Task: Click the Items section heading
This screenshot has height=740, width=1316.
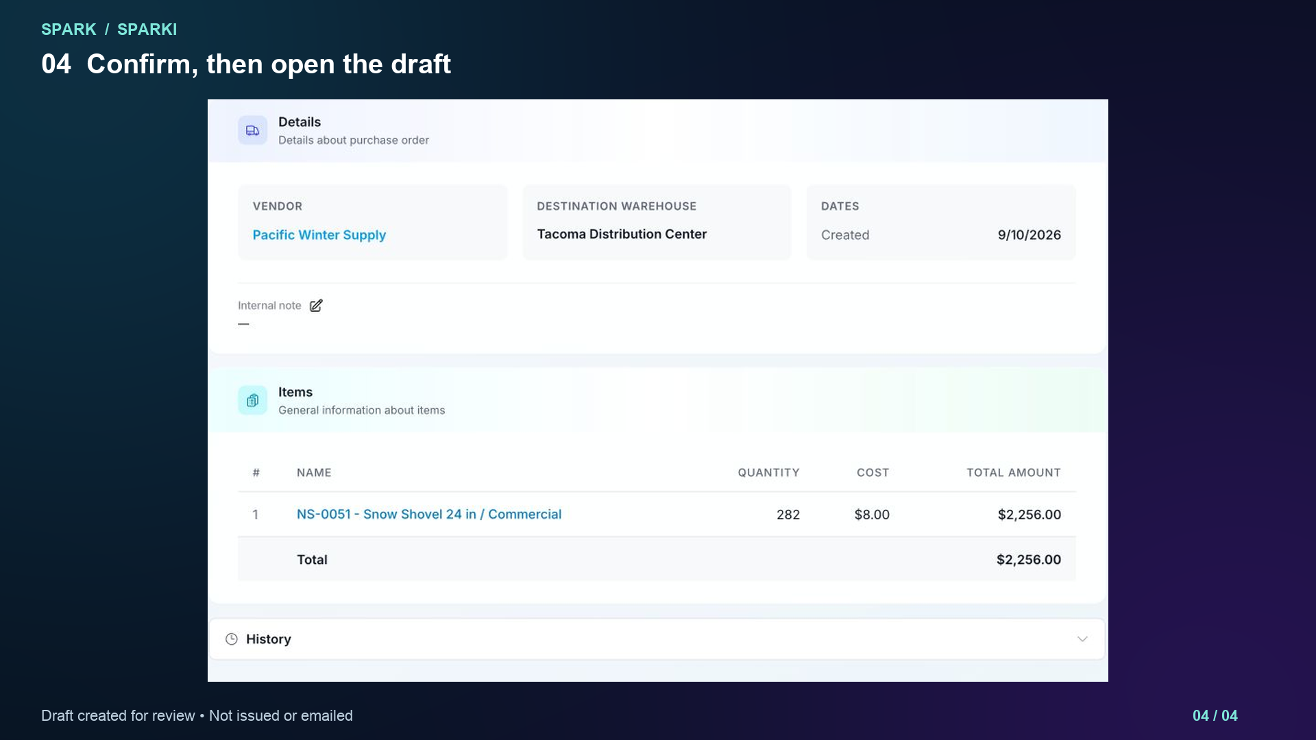Action: 295,392
